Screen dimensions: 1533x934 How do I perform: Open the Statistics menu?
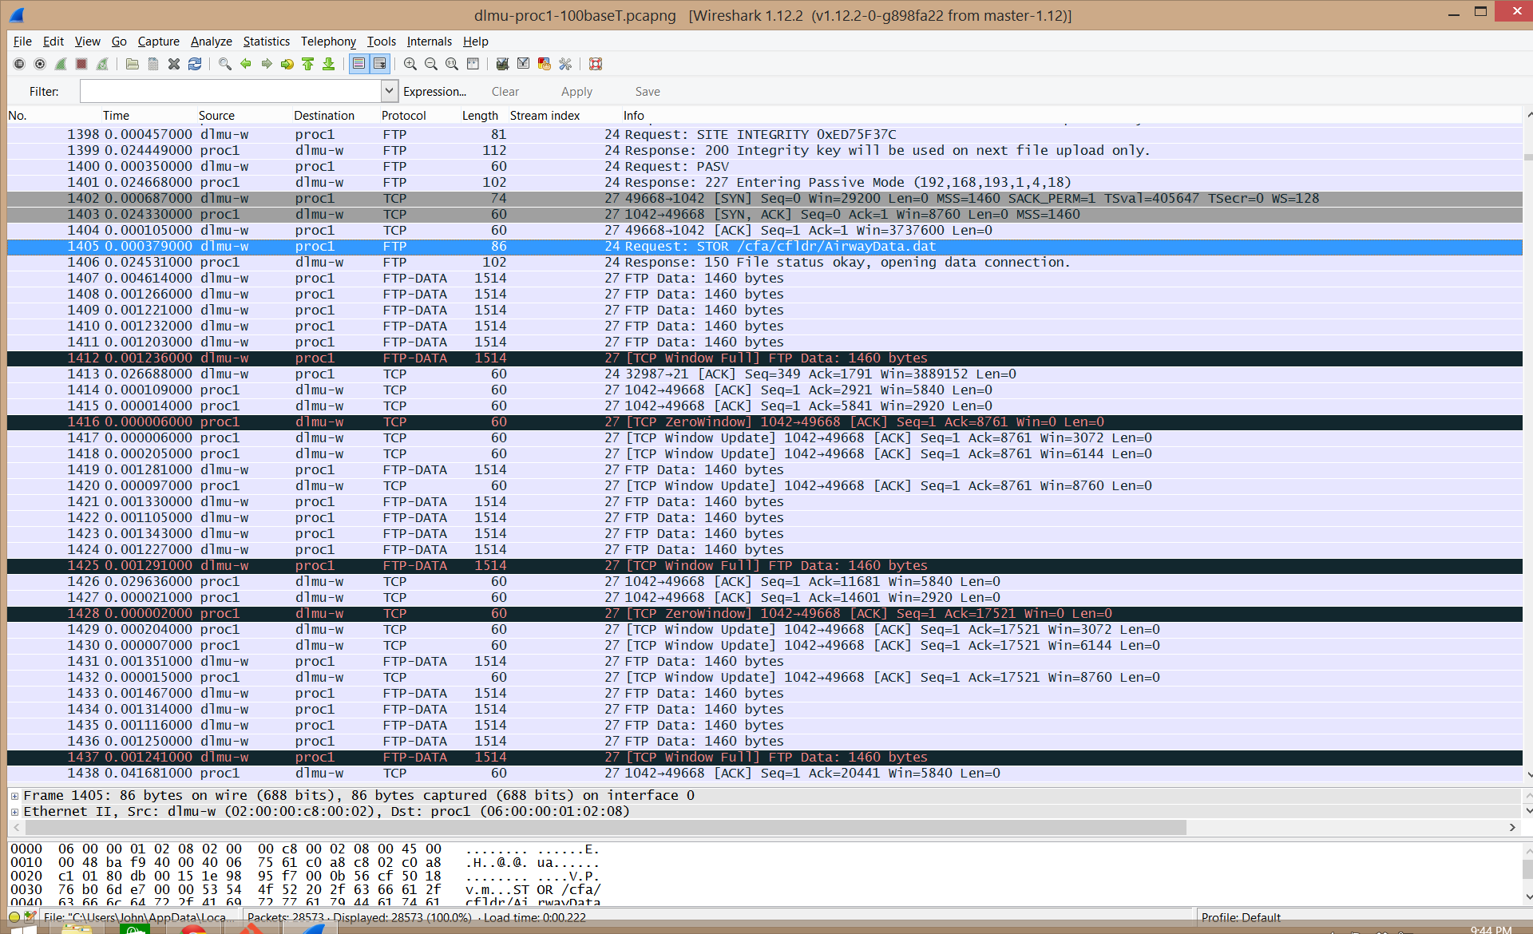tap(267, 42)
